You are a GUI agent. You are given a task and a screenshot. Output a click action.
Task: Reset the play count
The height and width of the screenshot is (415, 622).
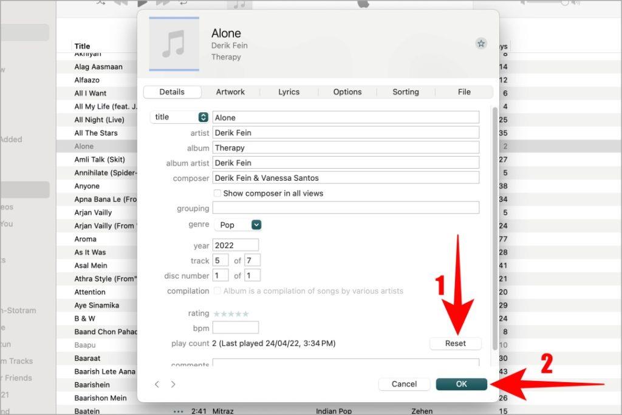pyautogui.click(x=456, y=343)
